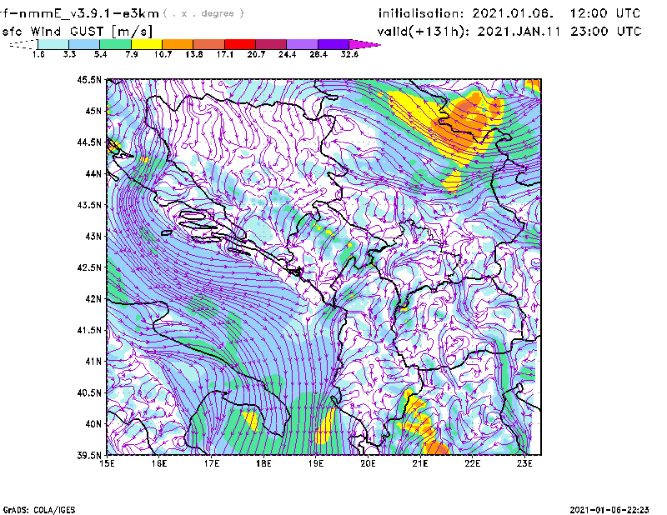Click the "43.5N" latitude label
Image resolution: width=667 pixels, height=515 pixels.
(x=89, y=205)
